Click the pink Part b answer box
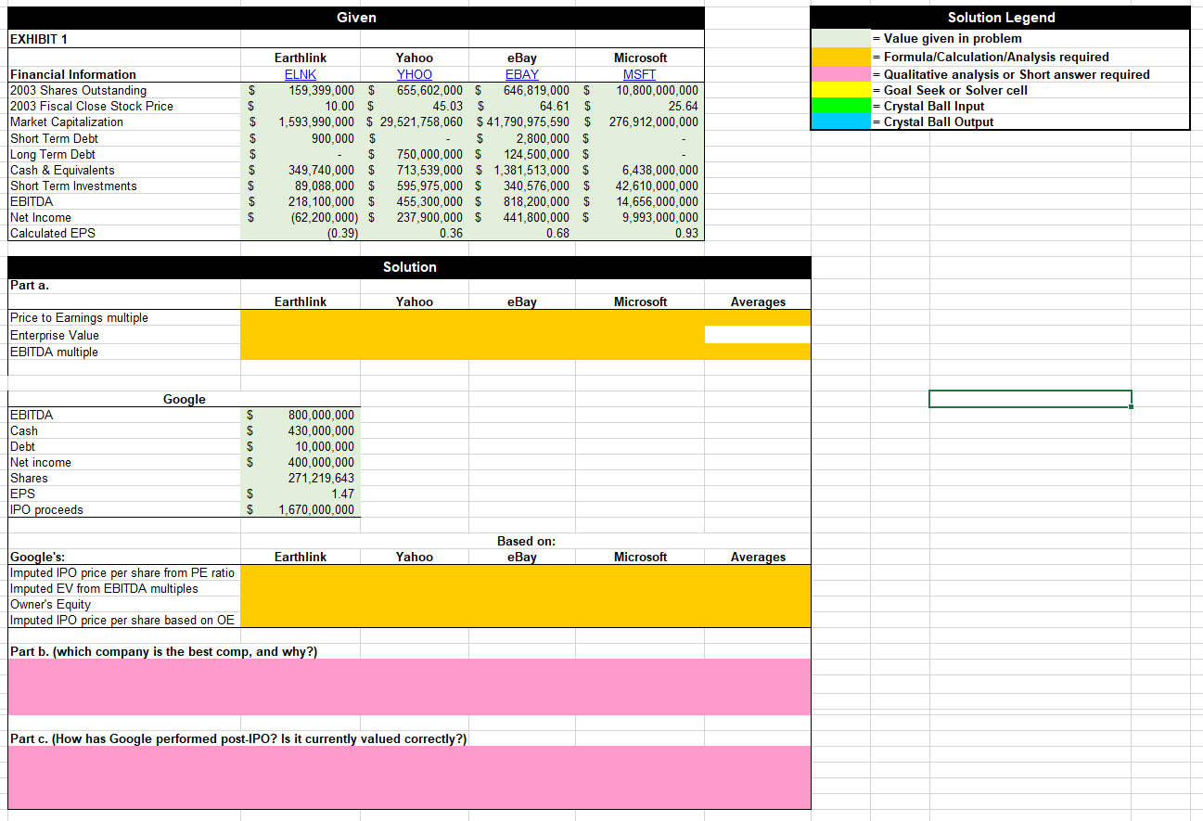 pyautogui.click(x=409, y=686)
